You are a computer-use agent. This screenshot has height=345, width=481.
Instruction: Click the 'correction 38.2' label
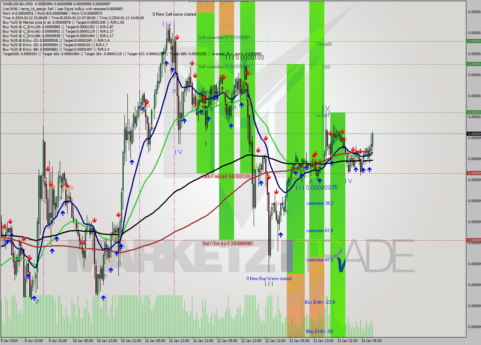320,203
